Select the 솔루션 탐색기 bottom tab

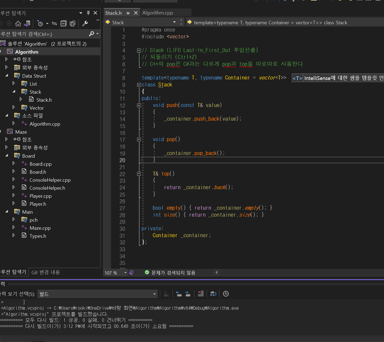click(13, 272)
